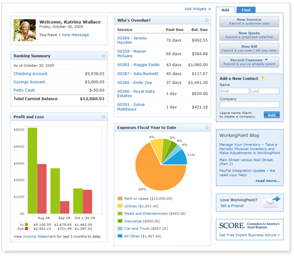Open the Add Widgets link

pyautogui.click(x=196, y=9)
